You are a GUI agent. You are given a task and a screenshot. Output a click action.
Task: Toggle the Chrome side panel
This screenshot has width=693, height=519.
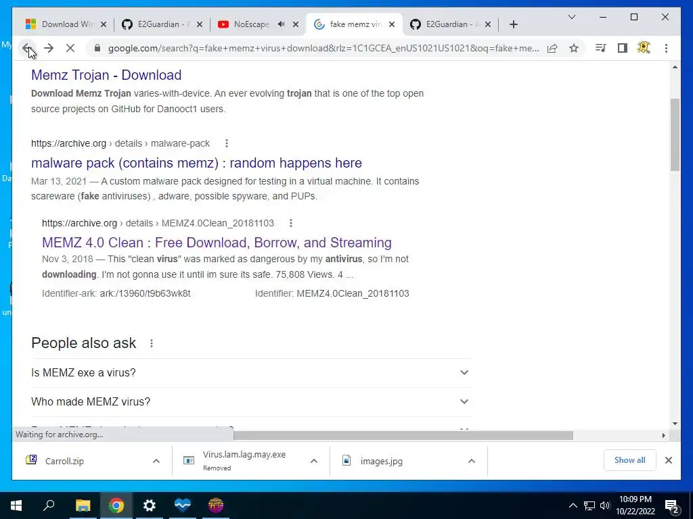pos(623,48)
